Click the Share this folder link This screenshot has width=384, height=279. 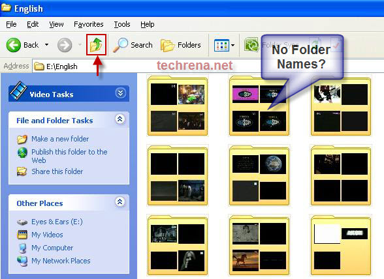click(x=57, y=171)
